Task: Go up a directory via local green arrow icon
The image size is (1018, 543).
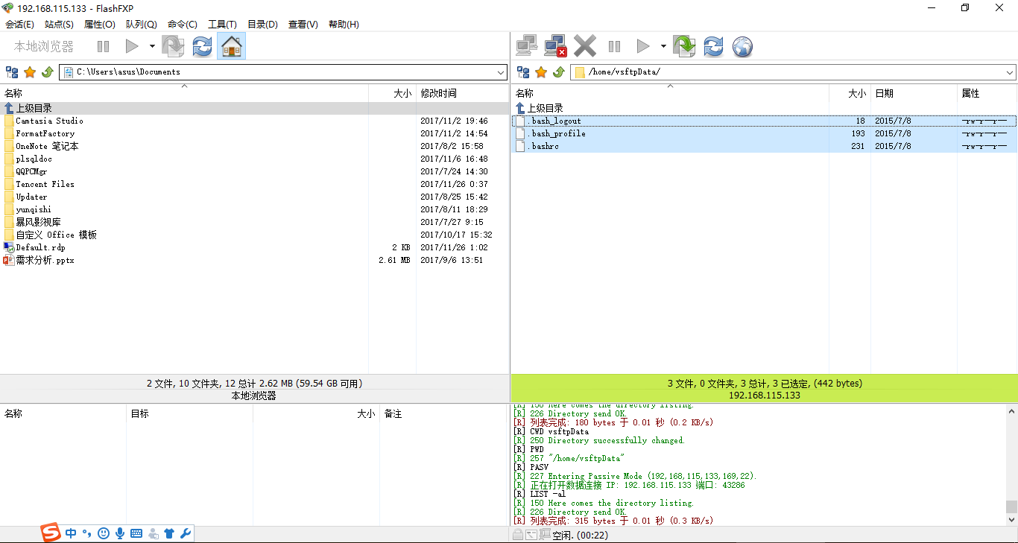Action: (48, 72)
